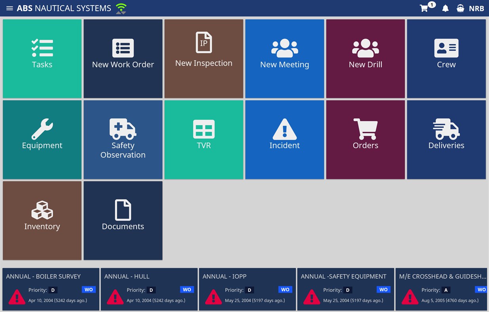Click WO badge on ANNUAL - HULL
The height and width of the screenshot is (312, 489).
pos(187,289)
